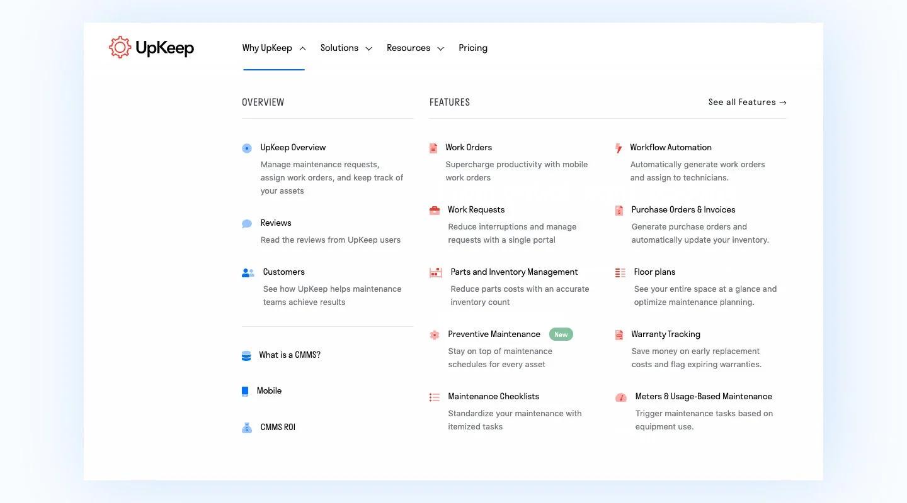The image size is (907, 503).
Task: Click the See all Features link
Action: 747,102
